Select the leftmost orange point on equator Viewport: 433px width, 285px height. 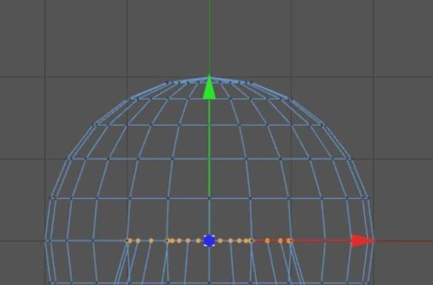pos(129,241)
